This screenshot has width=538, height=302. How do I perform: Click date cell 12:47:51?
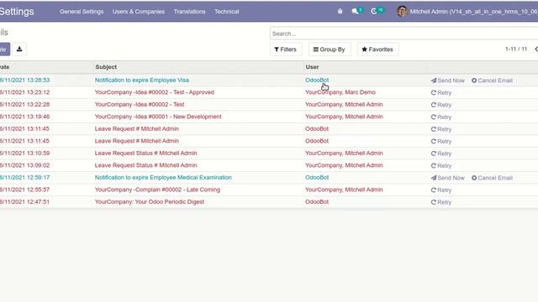point(24,201)
